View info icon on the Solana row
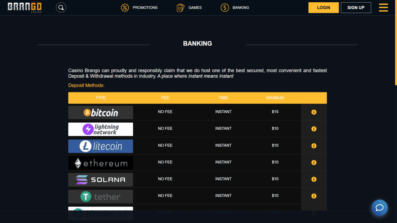The image size is (397, 223). tap(314, 179)
